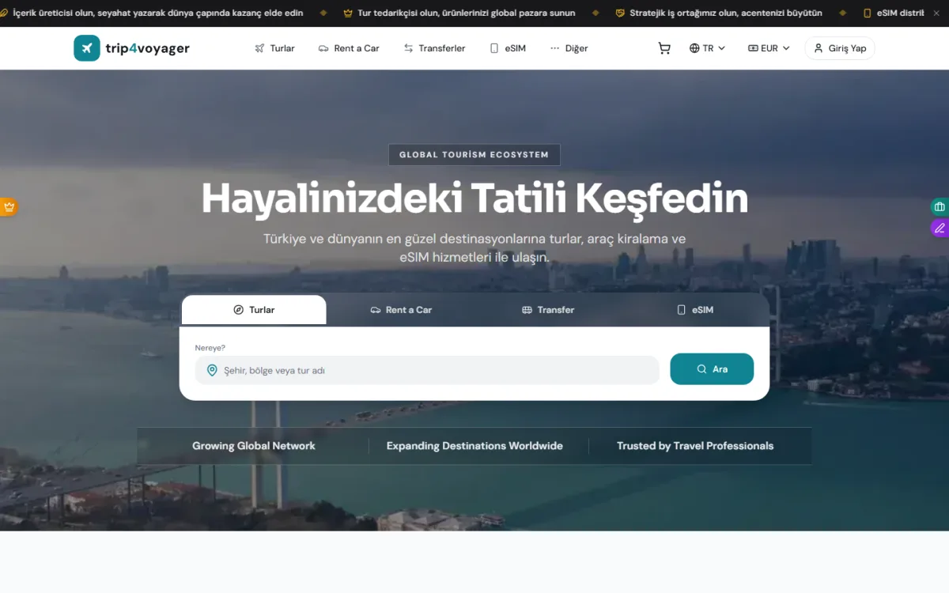This screenshot has height=593, width=949.
Task: Select the Turlar search tab
Action: (254, 310)
